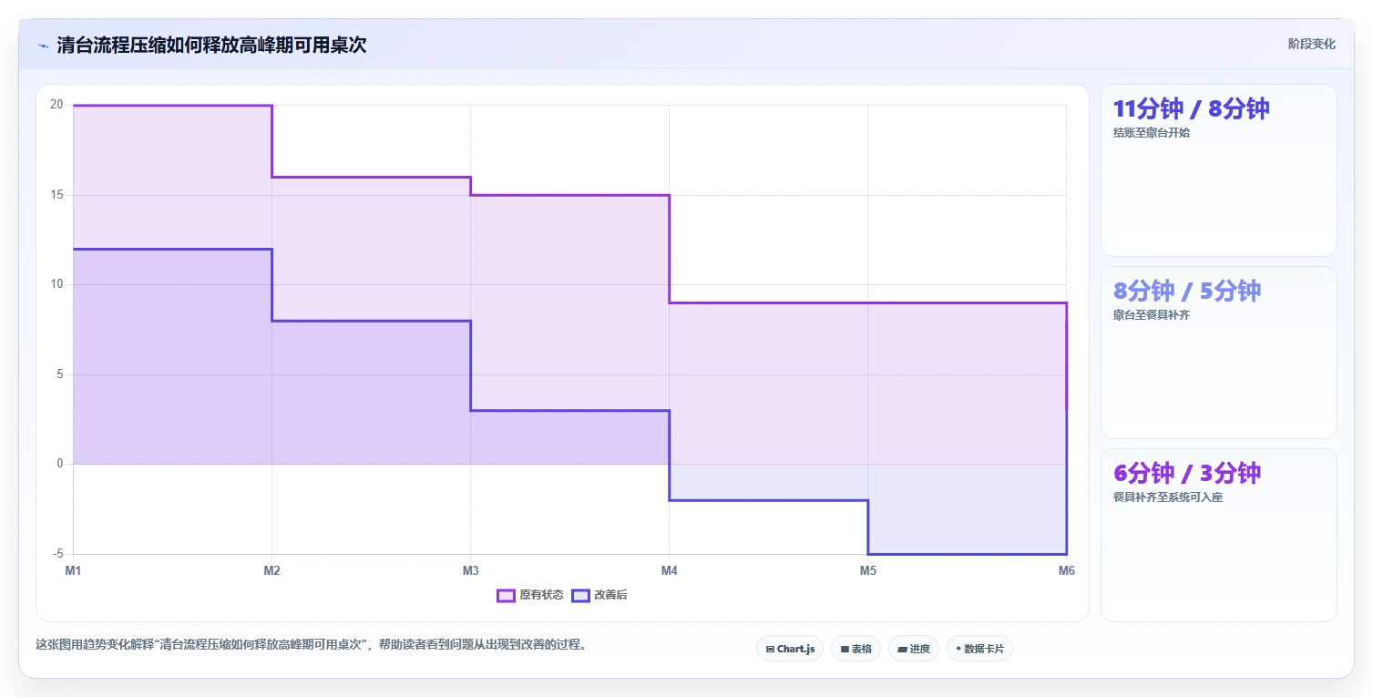Click the M5 x-axis label
This screenshot has width=1373, height=697.
pos(868,571)
